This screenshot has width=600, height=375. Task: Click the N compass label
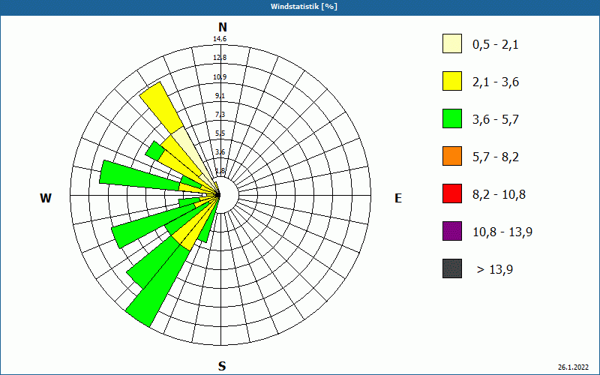[222, 27]
